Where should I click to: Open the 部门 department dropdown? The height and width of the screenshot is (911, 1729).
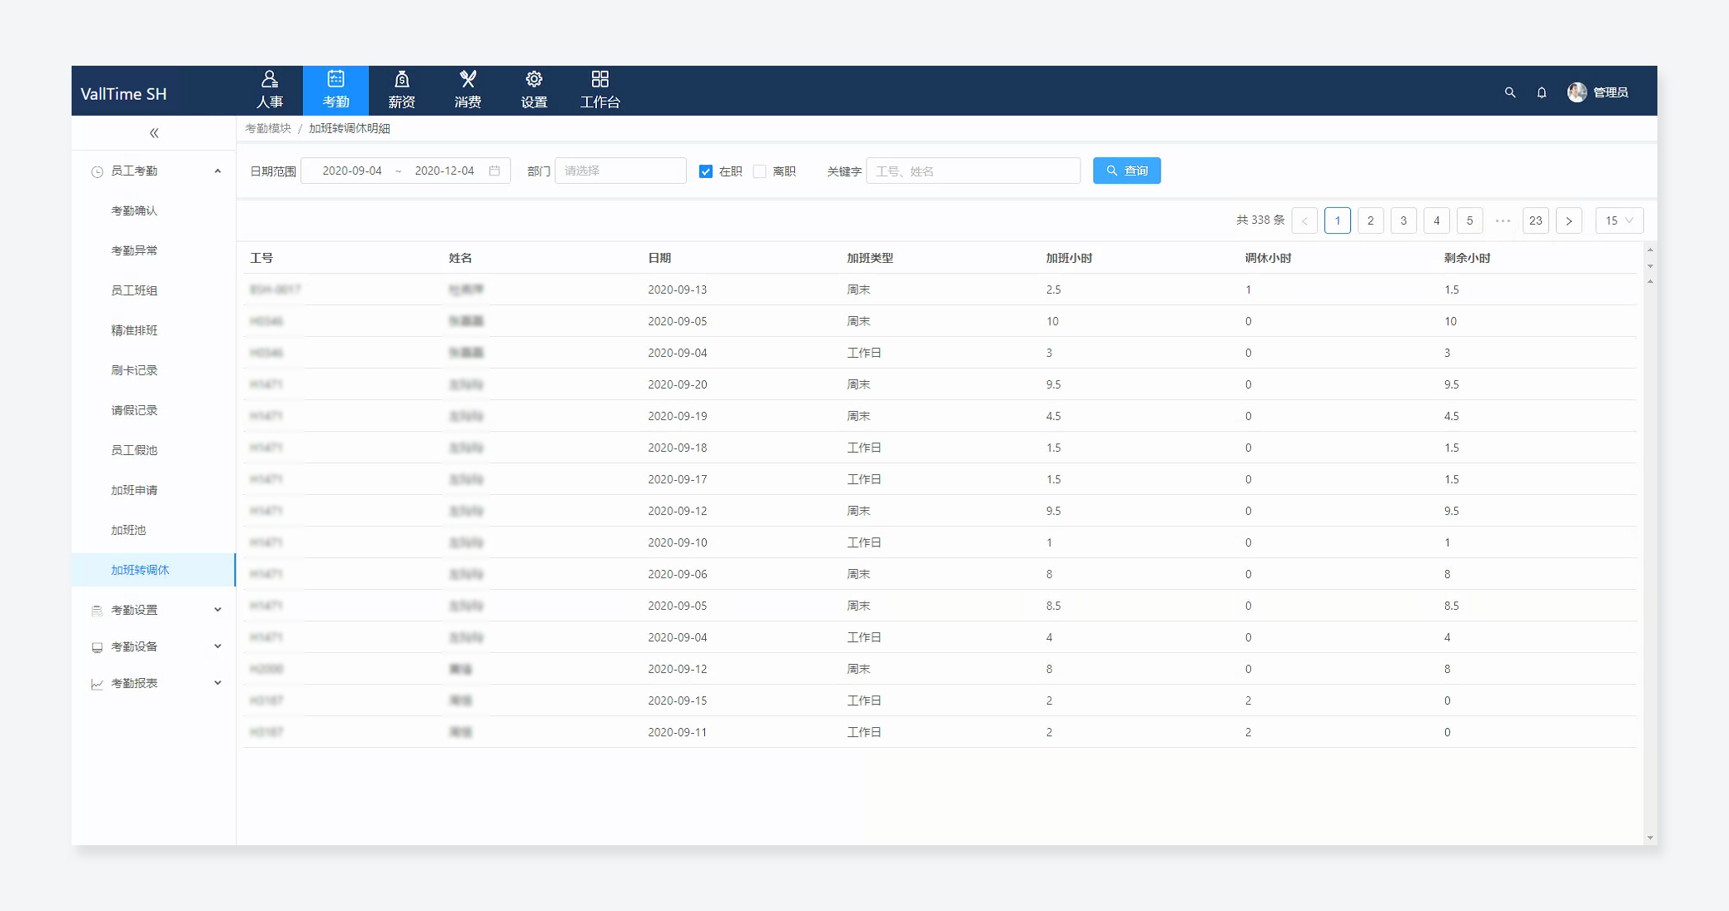pos(620,171)
